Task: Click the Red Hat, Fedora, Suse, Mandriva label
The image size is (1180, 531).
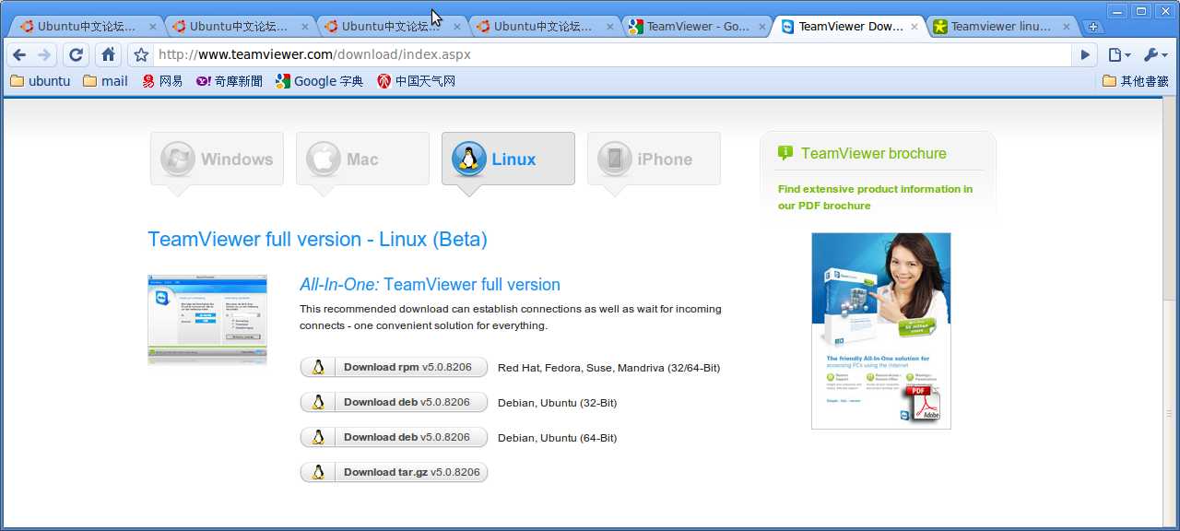Action: [608, 368]
